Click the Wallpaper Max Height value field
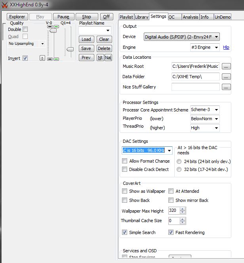The image size is (244, 263). point(174,211)
